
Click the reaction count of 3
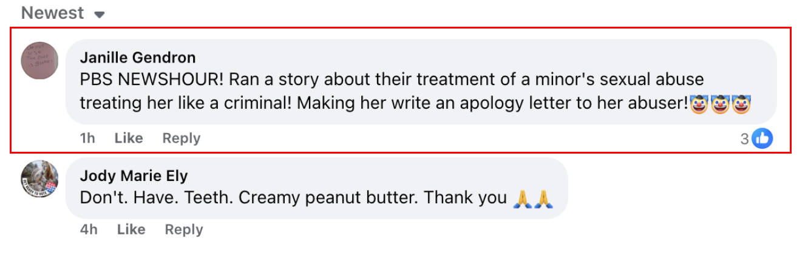744,139
